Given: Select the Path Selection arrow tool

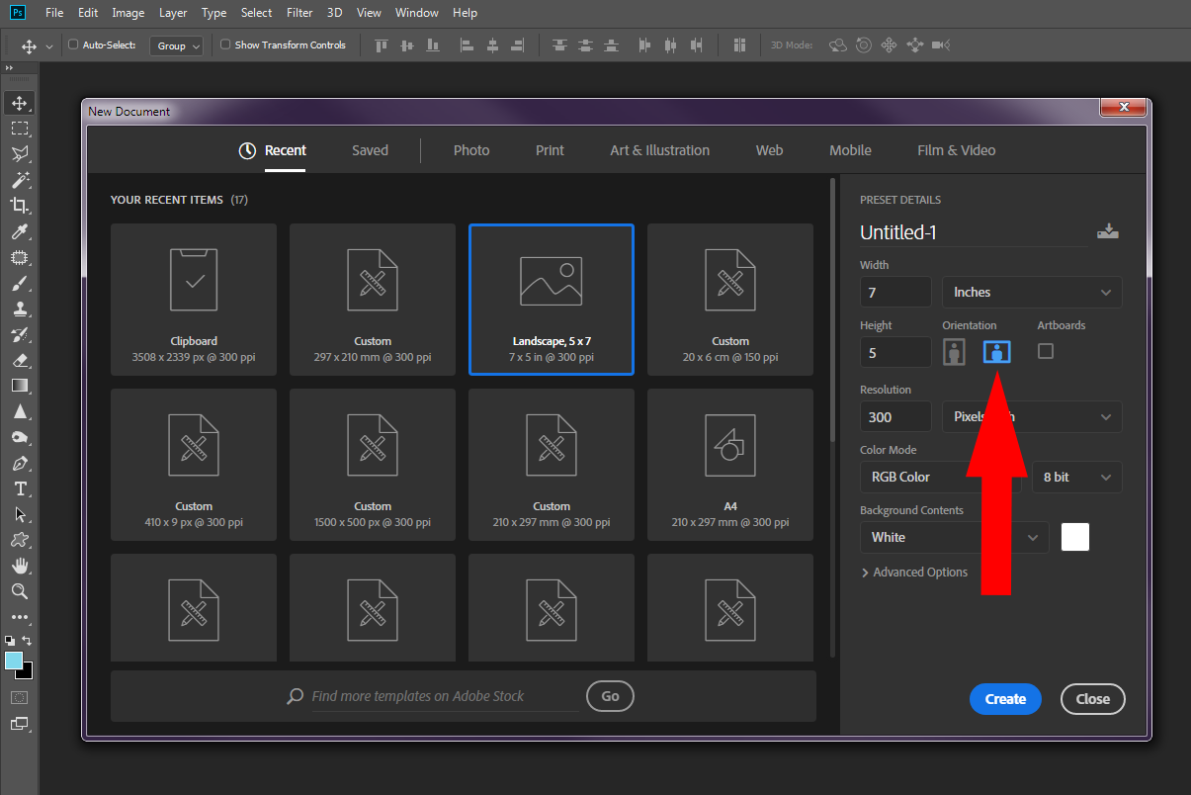Looking at the screenshot, I should [19, 514].
